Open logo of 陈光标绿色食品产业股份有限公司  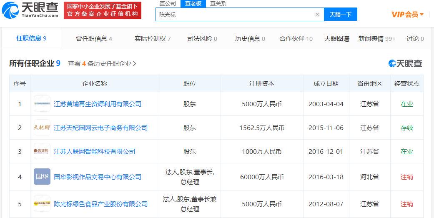pyautogui.click(x=42, y=204)
